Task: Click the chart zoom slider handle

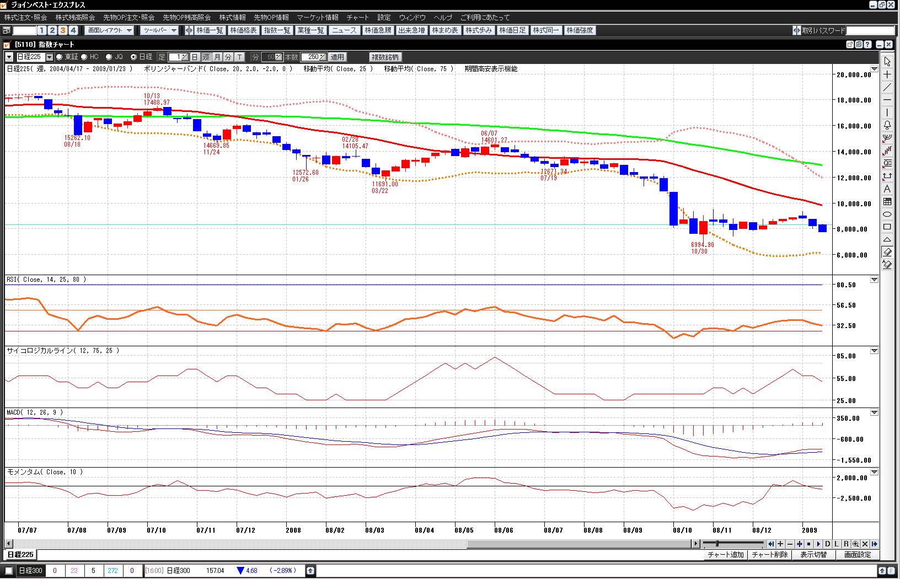Action: [717, 544]
